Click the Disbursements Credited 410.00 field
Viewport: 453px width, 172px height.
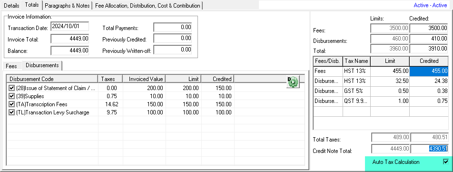(429, 39)
